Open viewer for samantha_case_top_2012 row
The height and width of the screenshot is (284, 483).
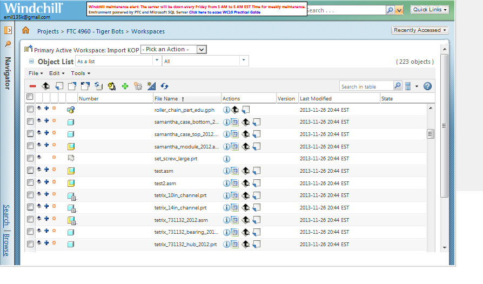(235, 134)
